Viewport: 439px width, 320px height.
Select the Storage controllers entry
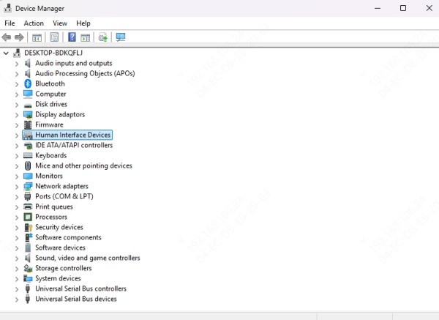pos(63,268)
